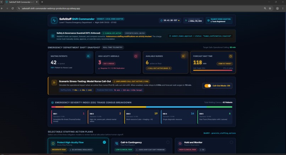
Task: Open the ESI 3 multi-resource card
Action: pos(142,117)
